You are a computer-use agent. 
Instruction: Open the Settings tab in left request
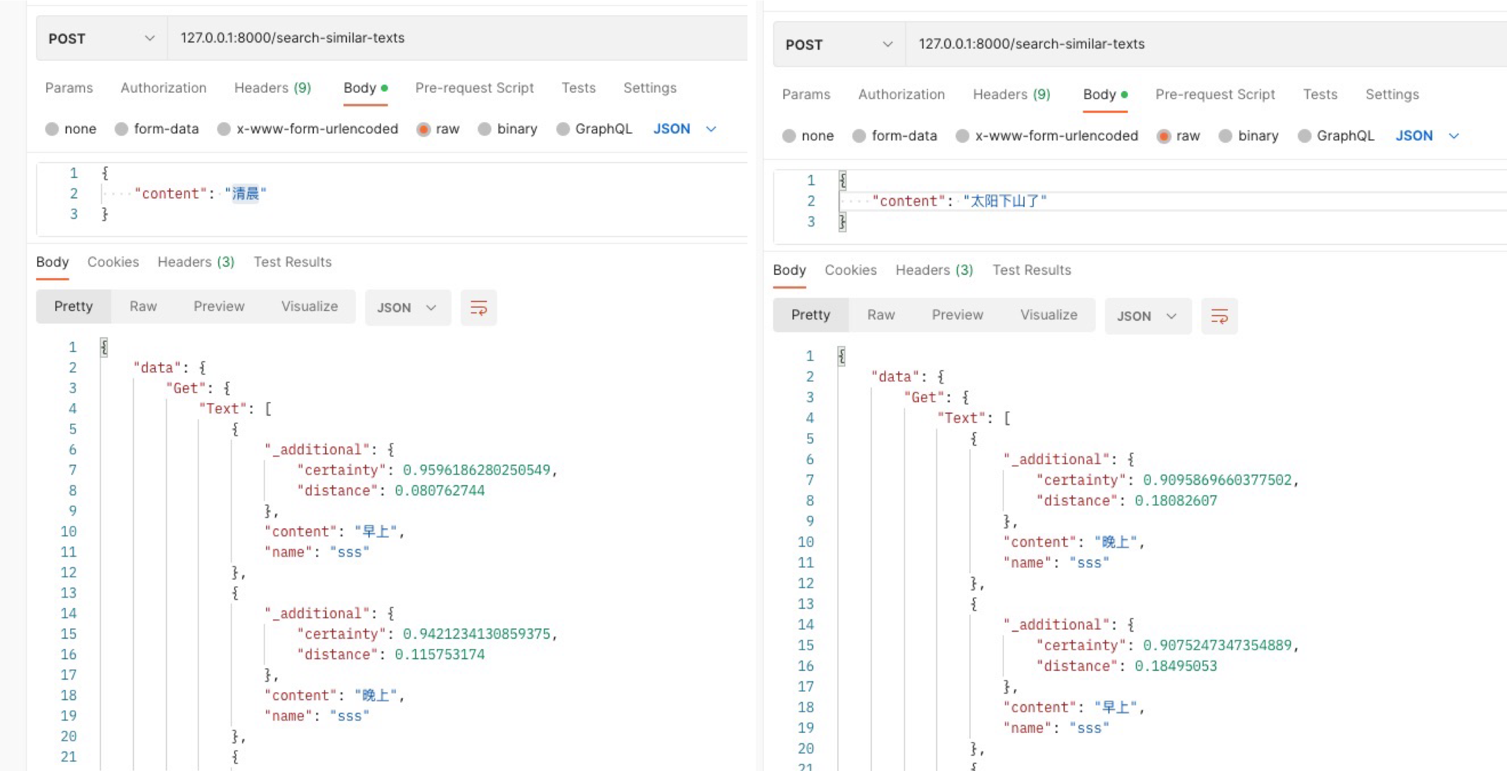point(650,88)
